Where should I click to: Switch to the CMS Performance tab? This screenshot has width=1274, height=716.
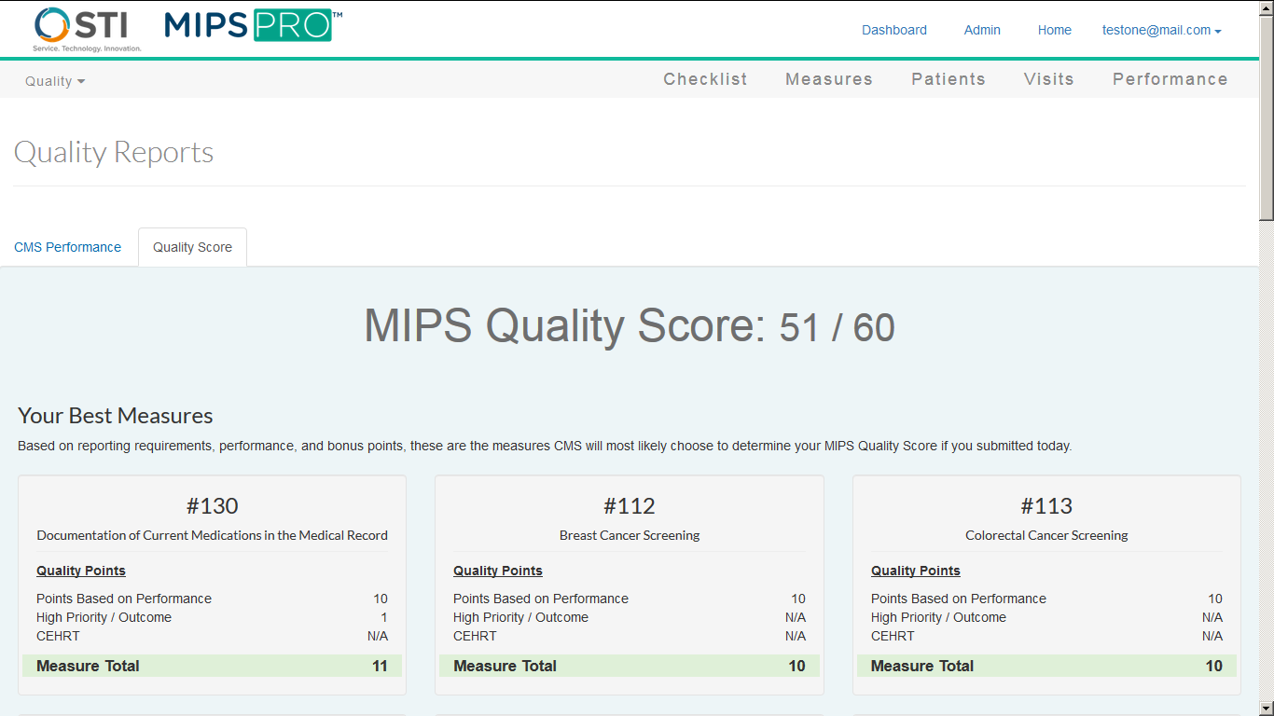[x=67, y=247]
